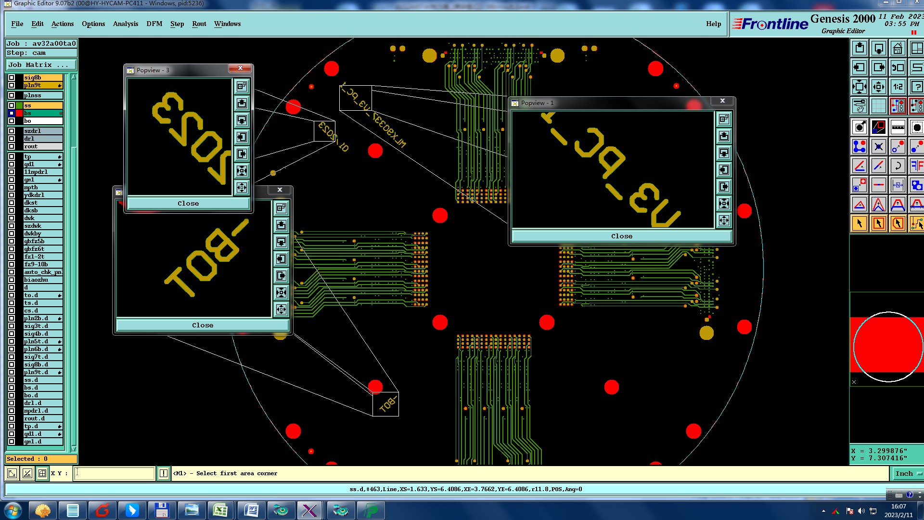Click the X Y coordinate input field

click(x=115, y=473)
